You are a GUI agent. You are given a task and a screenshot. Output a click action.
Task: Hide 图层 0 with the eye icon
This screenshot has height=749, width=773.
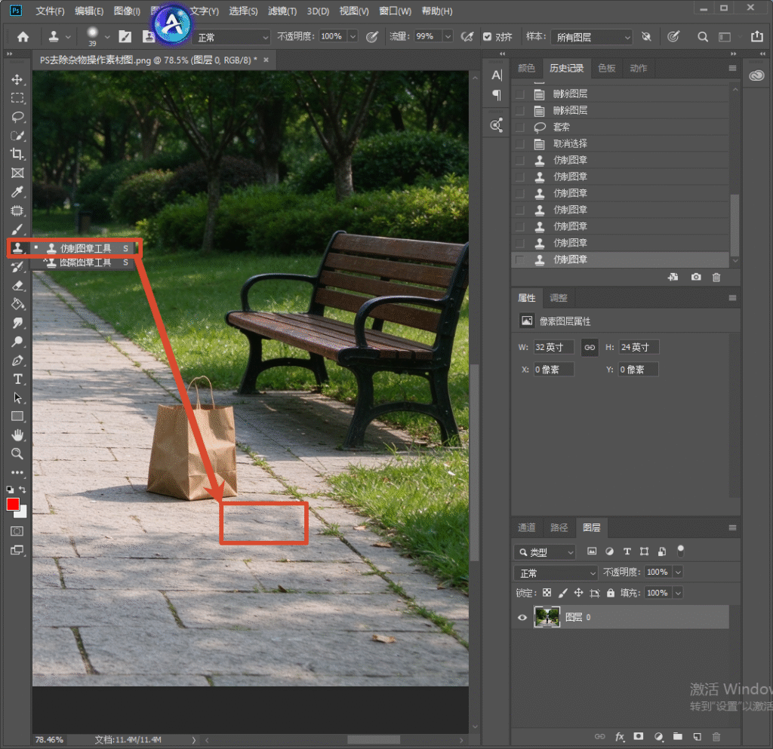coord(522,618)
